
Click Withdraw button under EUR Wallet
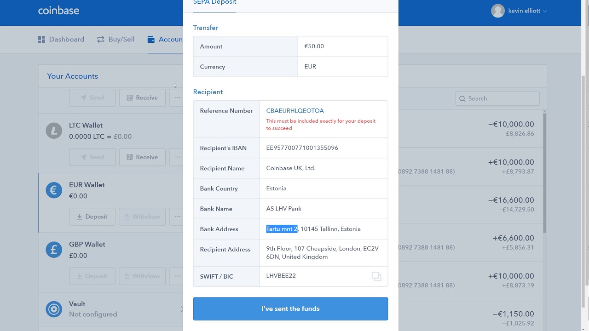click(x=142, y=217)
